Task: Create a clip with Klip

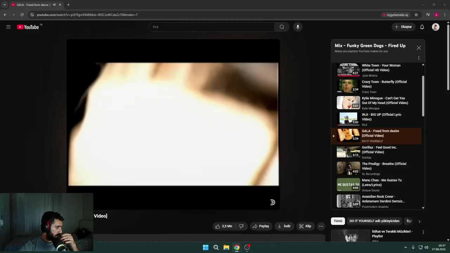Action: coord(306,226)
